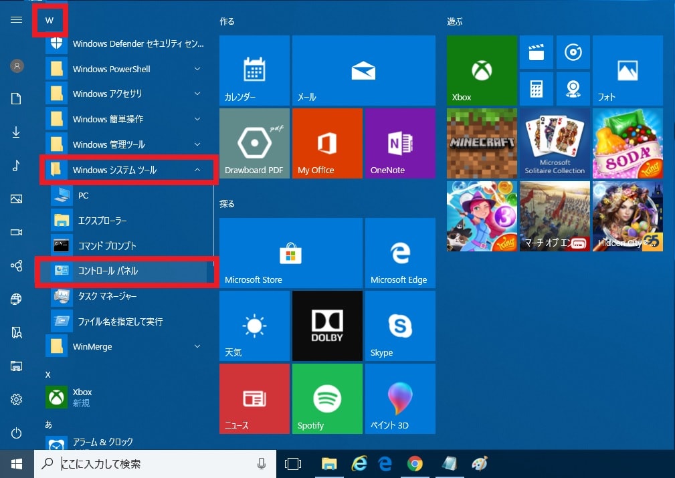Open Downloads from the Start sidebar

[16, 132]
